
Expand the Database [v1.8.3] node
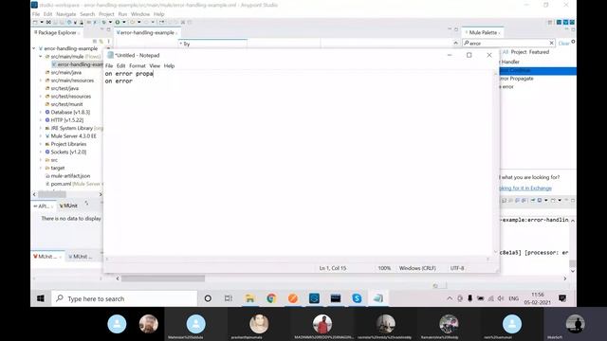click(41, 112)
